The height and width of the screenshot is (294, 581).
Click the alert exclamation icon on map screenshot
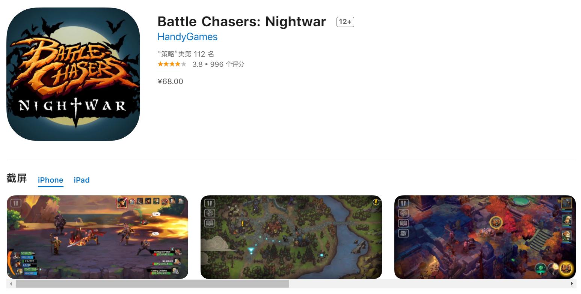coord(376,203)
